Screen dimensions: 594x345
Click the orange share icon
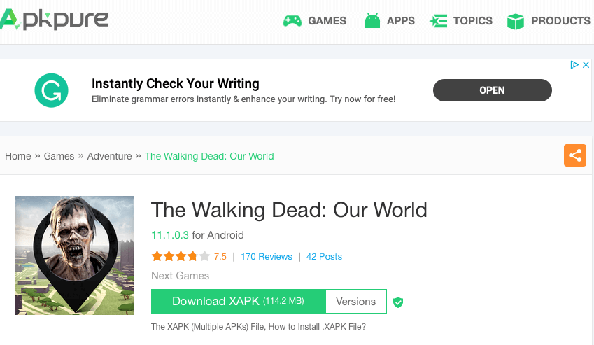[574, 155]
